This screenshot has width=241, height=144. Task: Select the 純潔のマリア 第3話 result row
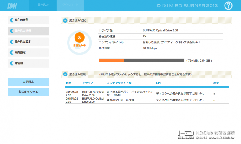(147, 100)
